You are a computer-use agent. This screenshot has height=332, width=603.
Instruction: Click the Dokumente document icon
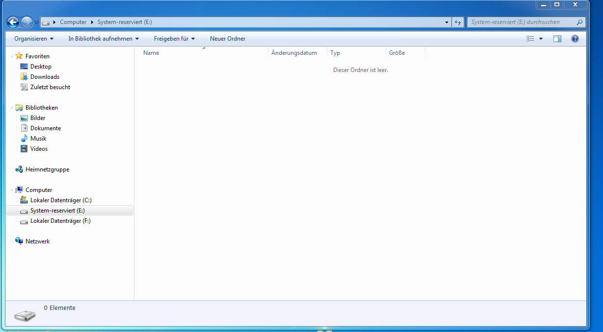(24, 128)
